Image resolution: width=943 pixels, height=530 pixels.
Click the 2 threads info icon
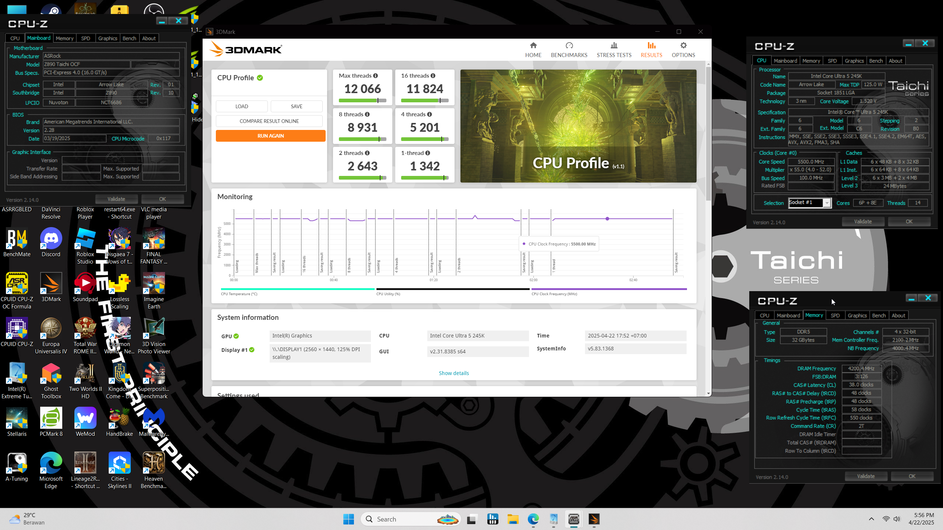tap(367, 153)
